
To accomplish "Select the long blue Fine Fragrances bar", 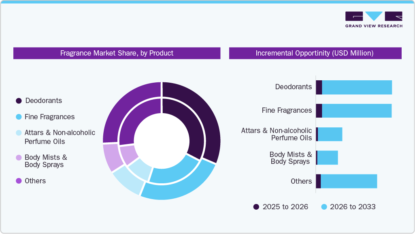I will click(x=356, y=110).
